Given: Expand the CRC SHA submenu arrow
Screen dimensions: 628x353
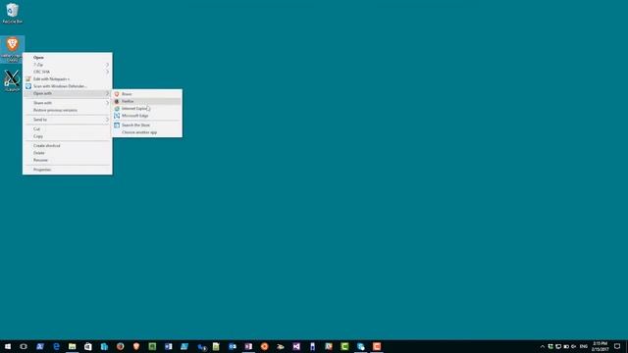Looking at the screenshot, I should tap(107, 72).
